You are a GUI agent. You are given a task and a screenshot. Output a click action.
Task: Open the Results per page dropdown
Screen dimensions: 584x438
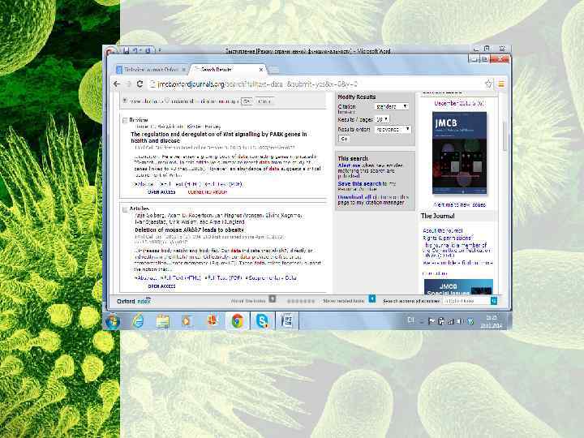coord(382,119)
